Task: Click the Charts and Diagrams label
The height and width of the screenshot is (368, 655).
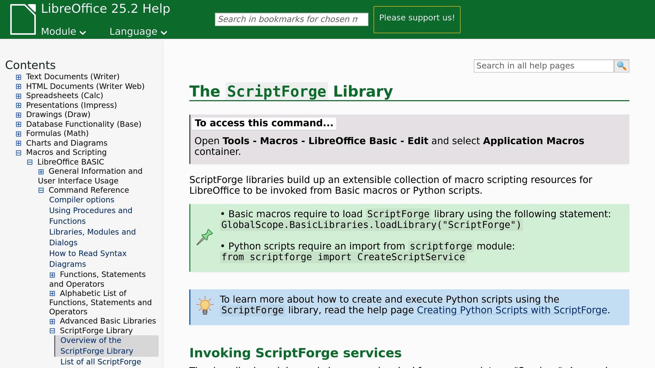Action: tap(67, 143)
